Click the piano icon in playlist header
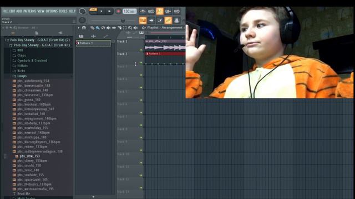The width and height of the screenshot is (355, 199). (141, 33)
